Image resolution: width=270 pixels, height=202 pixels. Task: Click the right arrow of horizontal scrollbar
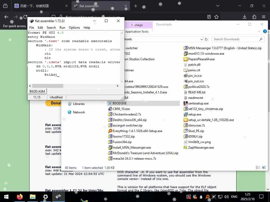pyautogui.click(x=117, y=86)
